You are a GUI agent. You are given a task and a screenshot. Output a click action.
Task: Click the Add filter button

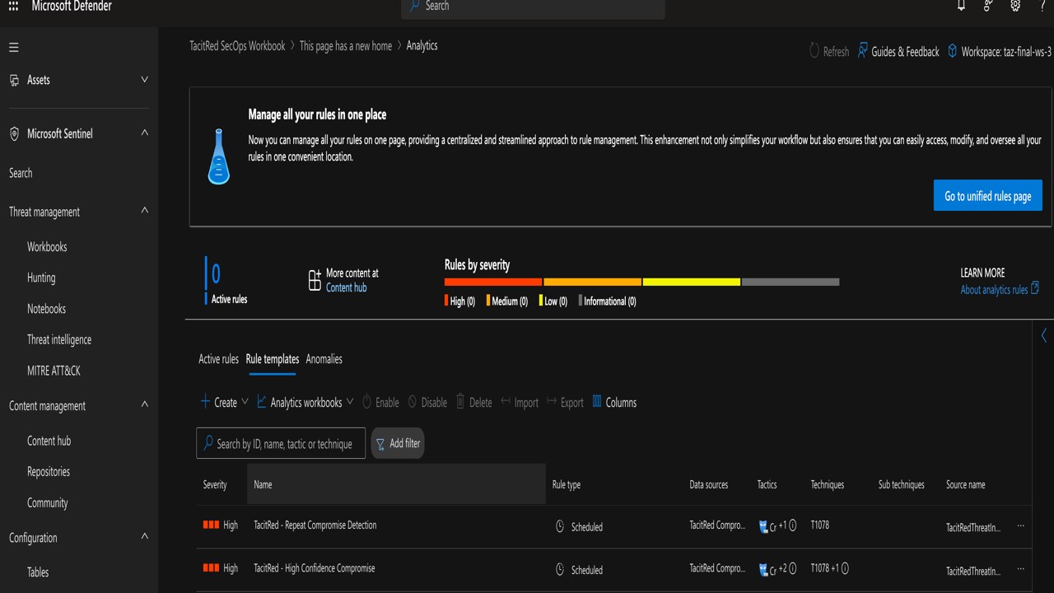(398, 443)
